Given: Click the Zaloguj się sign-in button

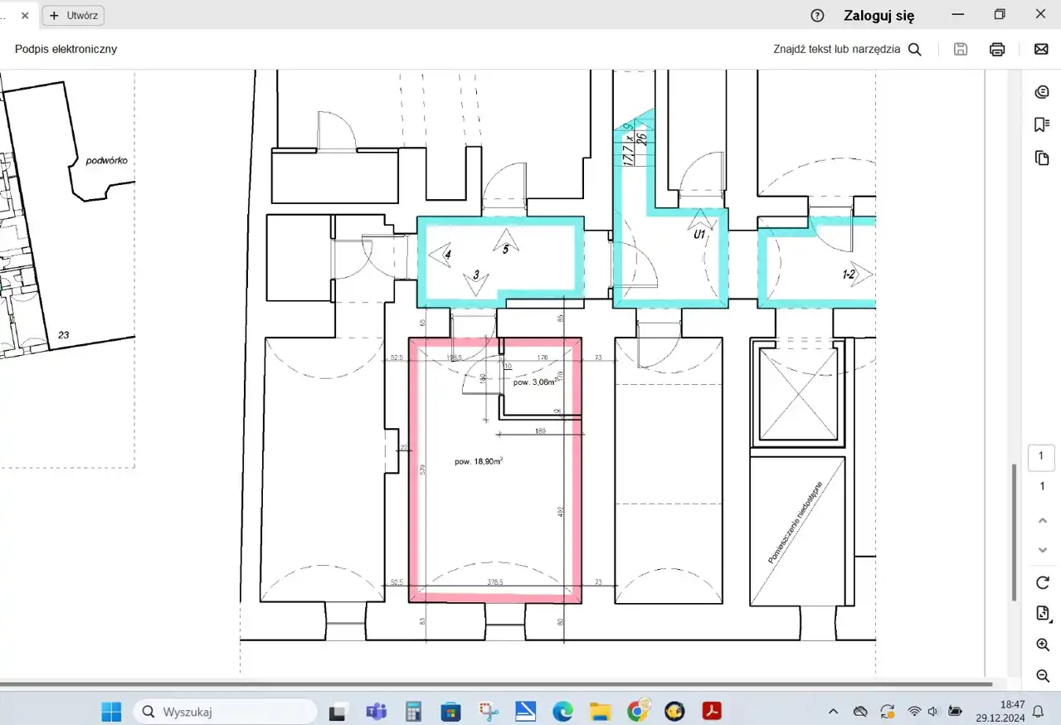Looking at the screenshot, I should pos(878,15).
